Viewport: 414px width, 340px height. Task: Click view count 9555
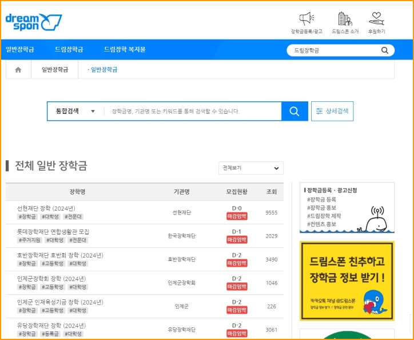coord(272,212)
